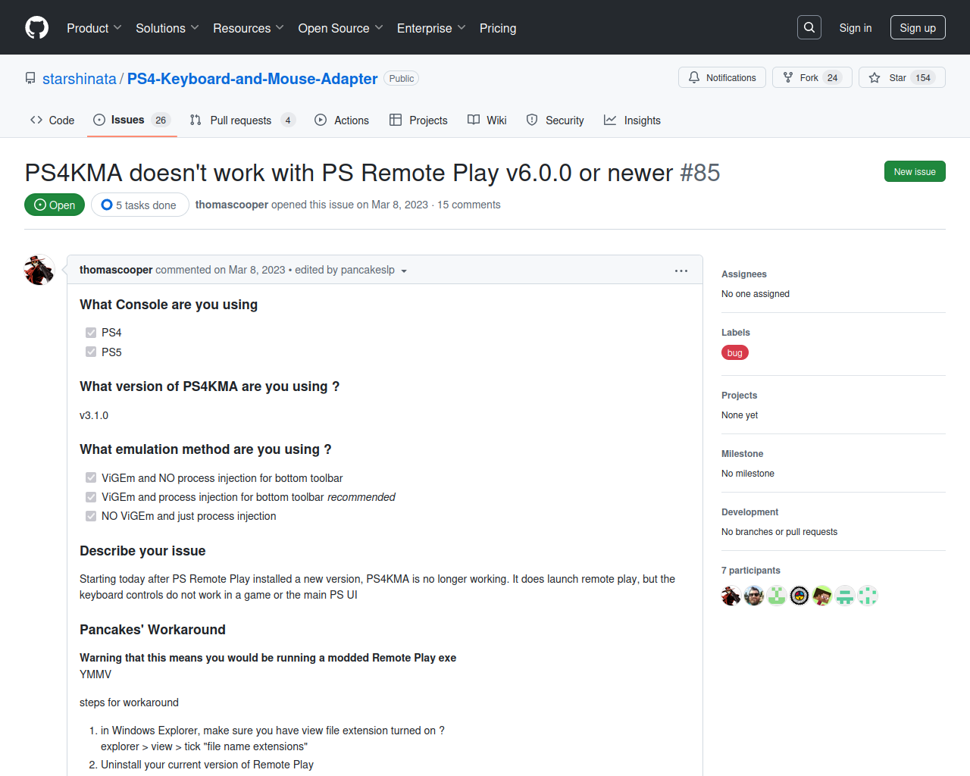Click the pull requests counter 4
The width and height of the screenshot is (970, 776).
288,120
